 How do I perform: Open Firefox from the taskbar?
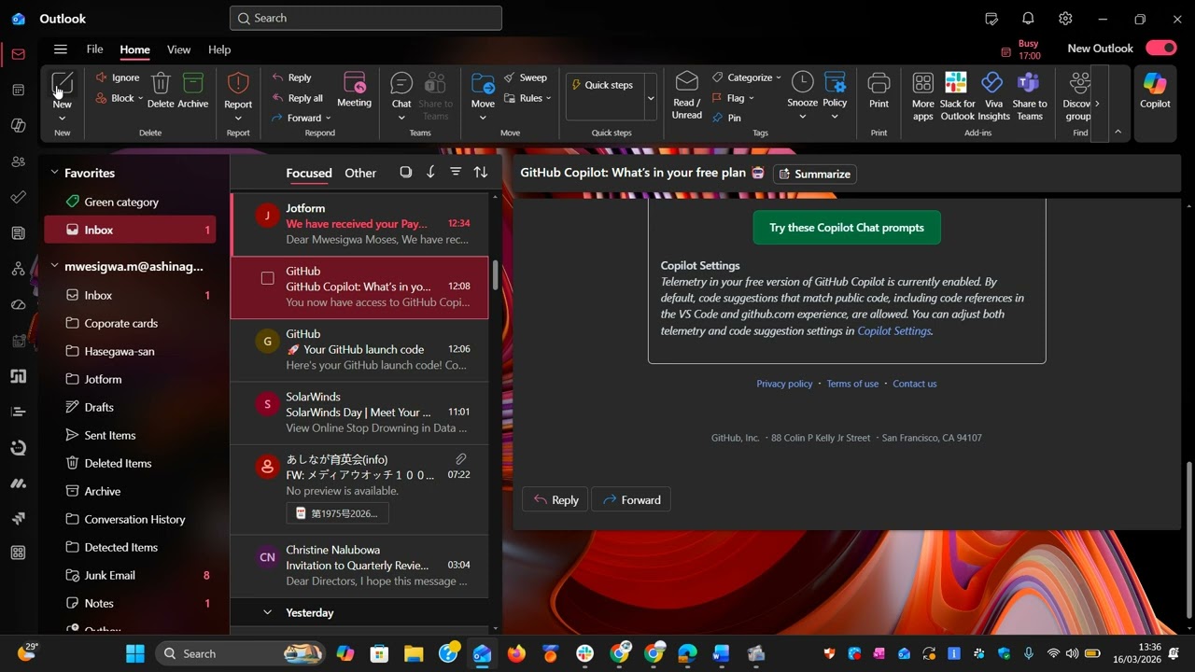coord(516,653)
